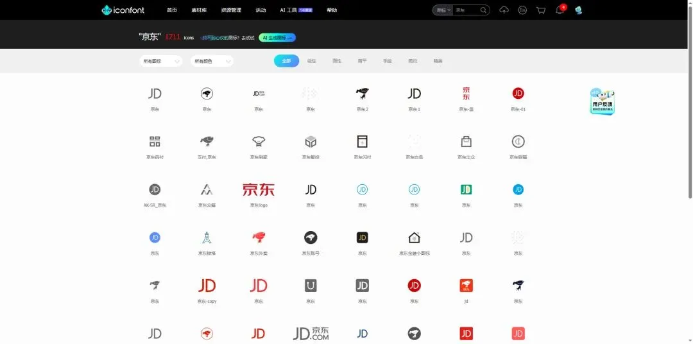This screenshot has width=693, height=344.
Task: Select the 面性 style filter tab
Action: coord(337,61)
